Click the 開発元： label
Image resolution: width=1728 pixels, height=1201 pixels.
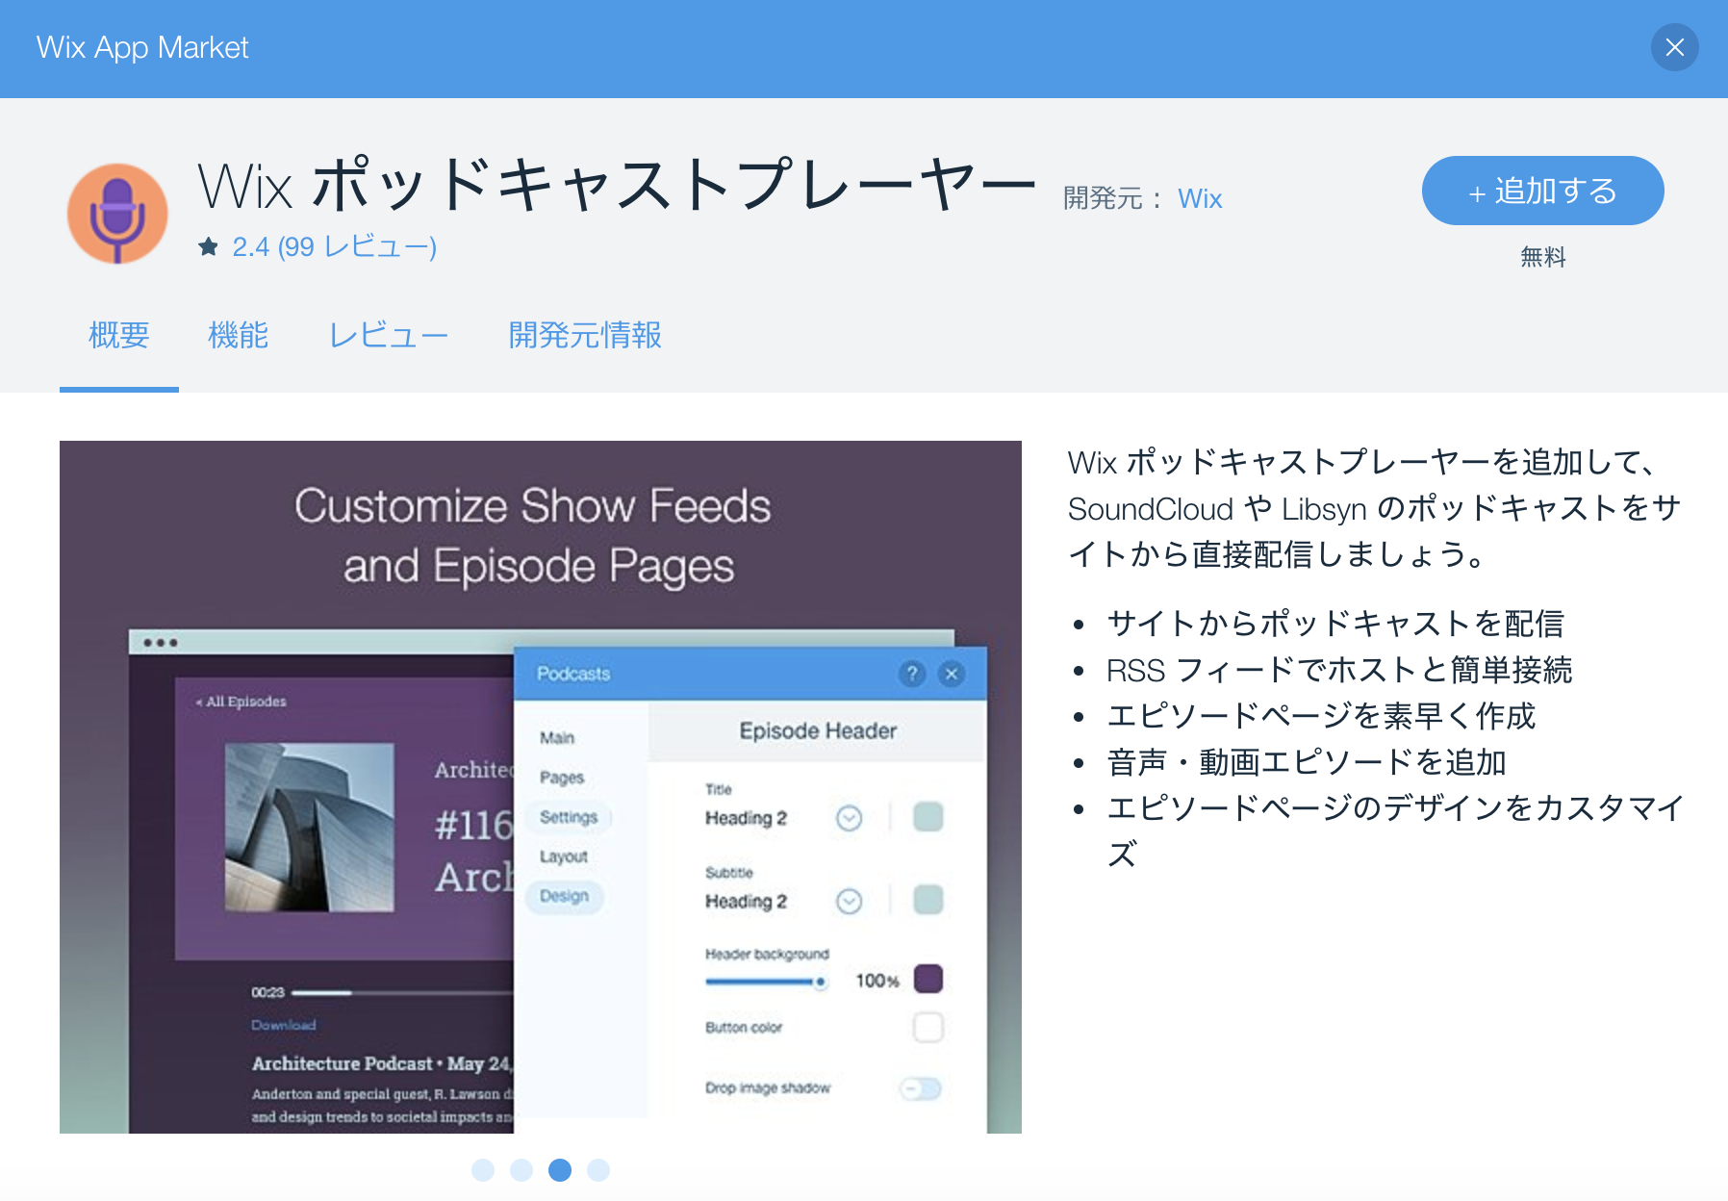[x=1113, y=199]
